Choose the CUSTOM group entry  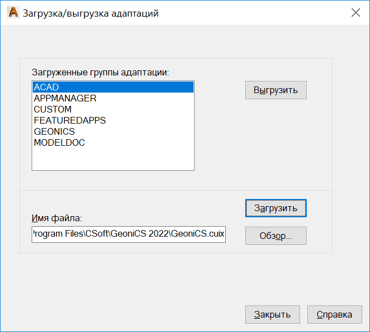coord(53,109)
